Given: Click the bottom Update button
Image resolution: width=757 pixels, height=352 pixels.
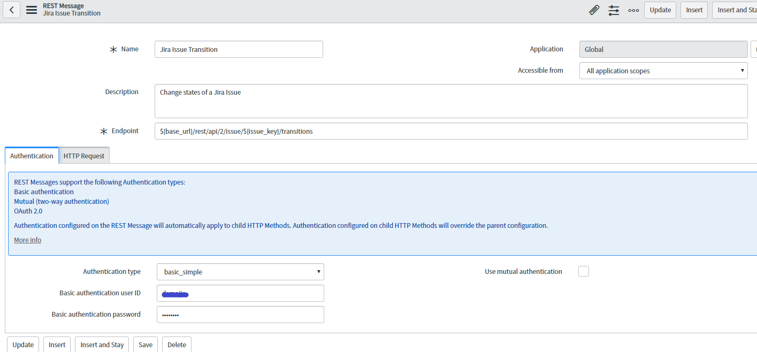Looking at the screenshot, I should 23,345.
